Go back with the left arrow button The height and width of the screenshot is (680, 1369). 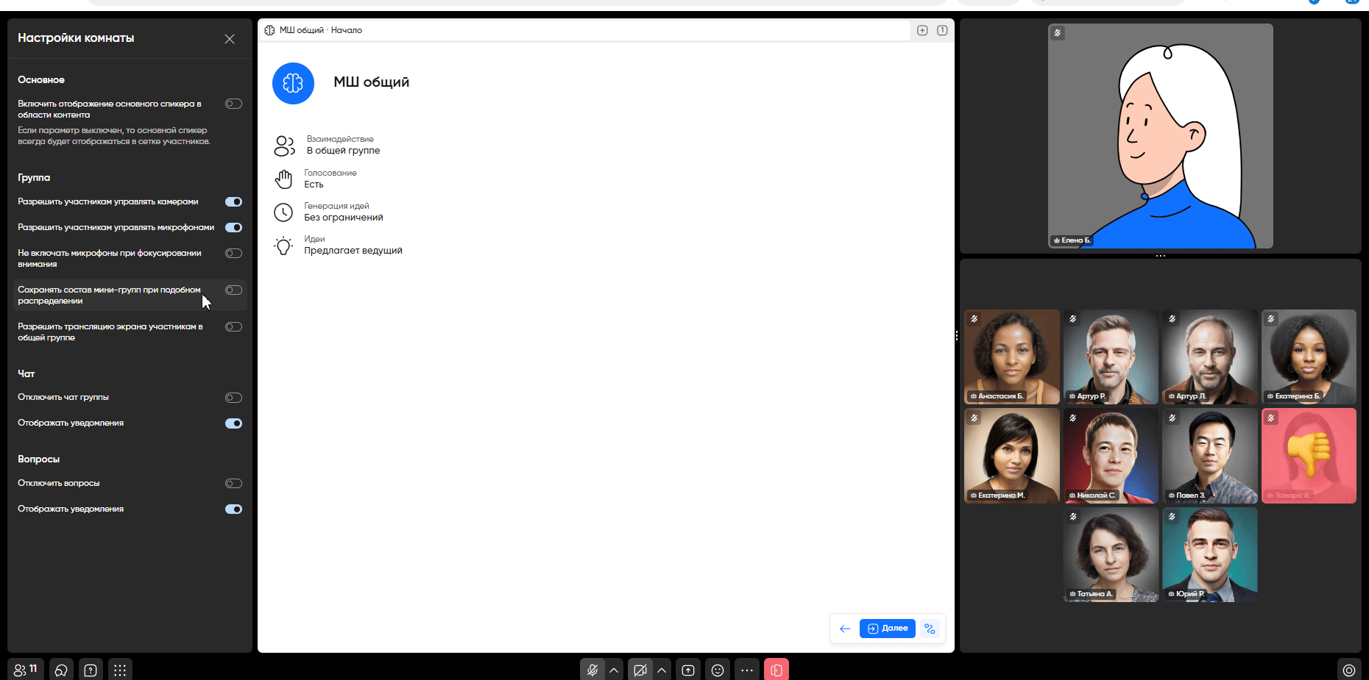(845, 629)
